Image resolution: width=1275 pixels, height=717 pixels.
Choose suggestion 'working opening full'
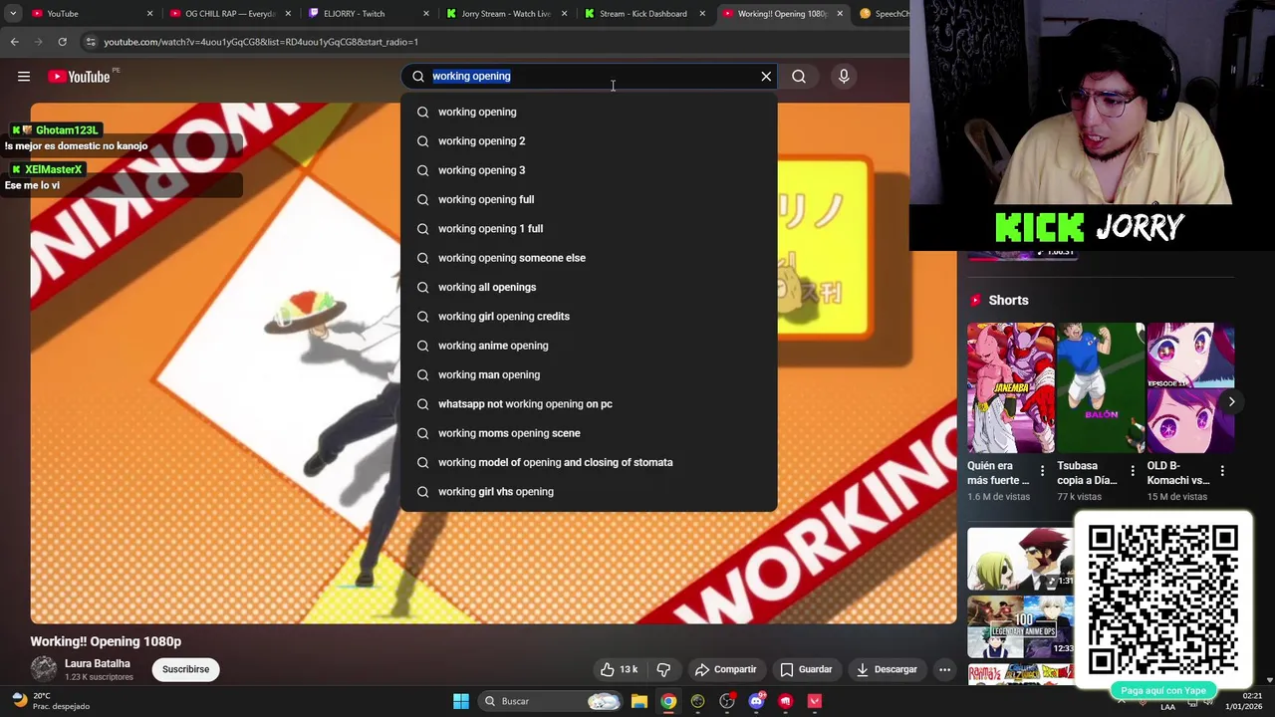pos(589,199)
